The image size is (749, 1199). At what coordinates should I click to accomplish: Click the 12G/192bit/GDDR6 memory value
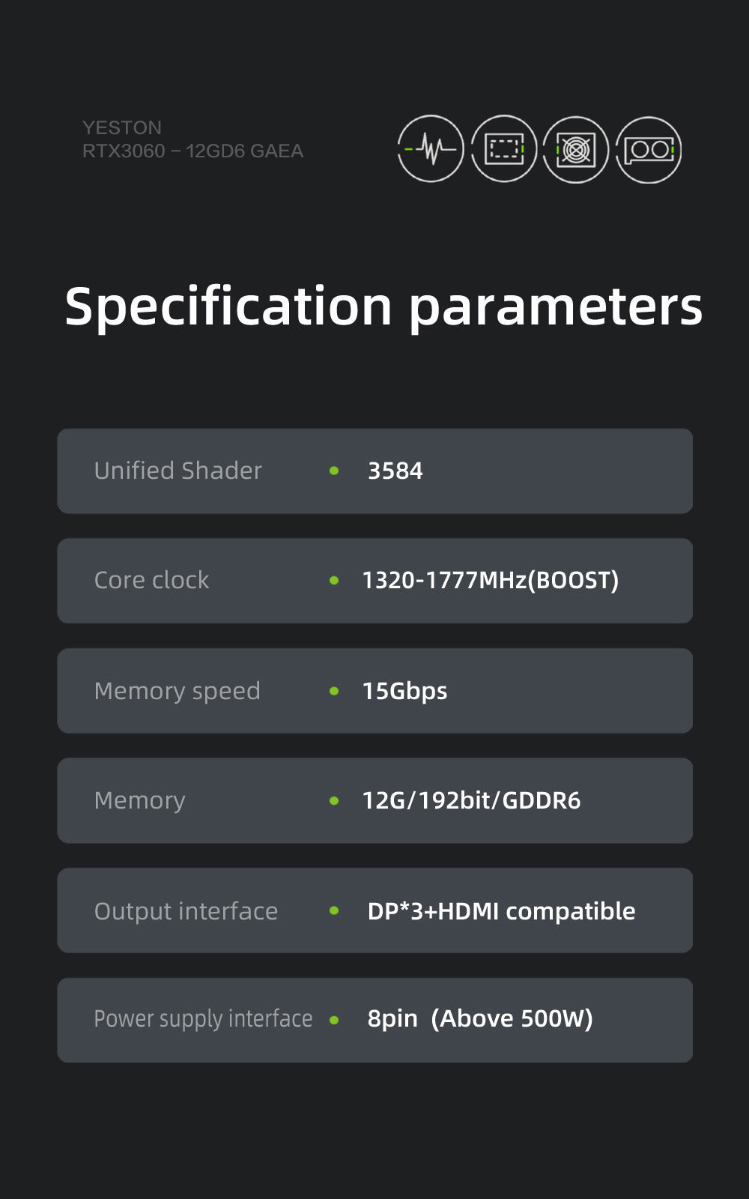(471, 800)
